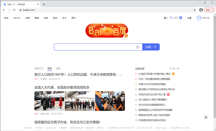Image resolution: width=216 pixels, height=131 pixels.
Task: Click the 关于百度 footer link
Action: click(39, 128)
